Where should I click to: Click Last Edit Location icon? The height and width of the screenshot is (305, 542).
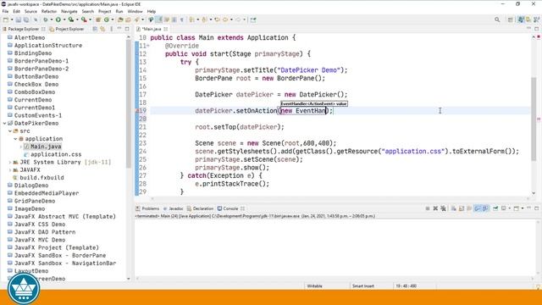(x=217, y=19)
